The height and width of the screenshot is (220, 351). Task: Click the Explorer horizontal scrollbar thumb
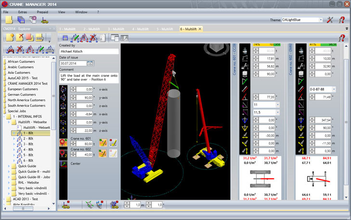(23, 208)
